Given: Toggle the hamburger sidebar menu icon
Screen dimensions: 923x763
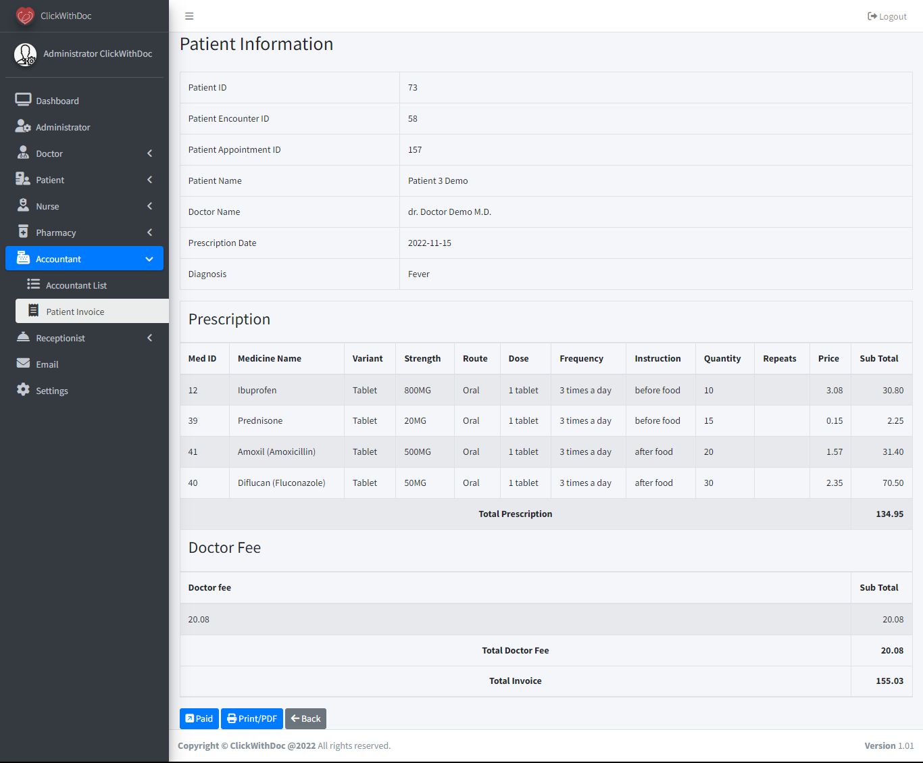Looking at the screenshot, I should [189, 16].
